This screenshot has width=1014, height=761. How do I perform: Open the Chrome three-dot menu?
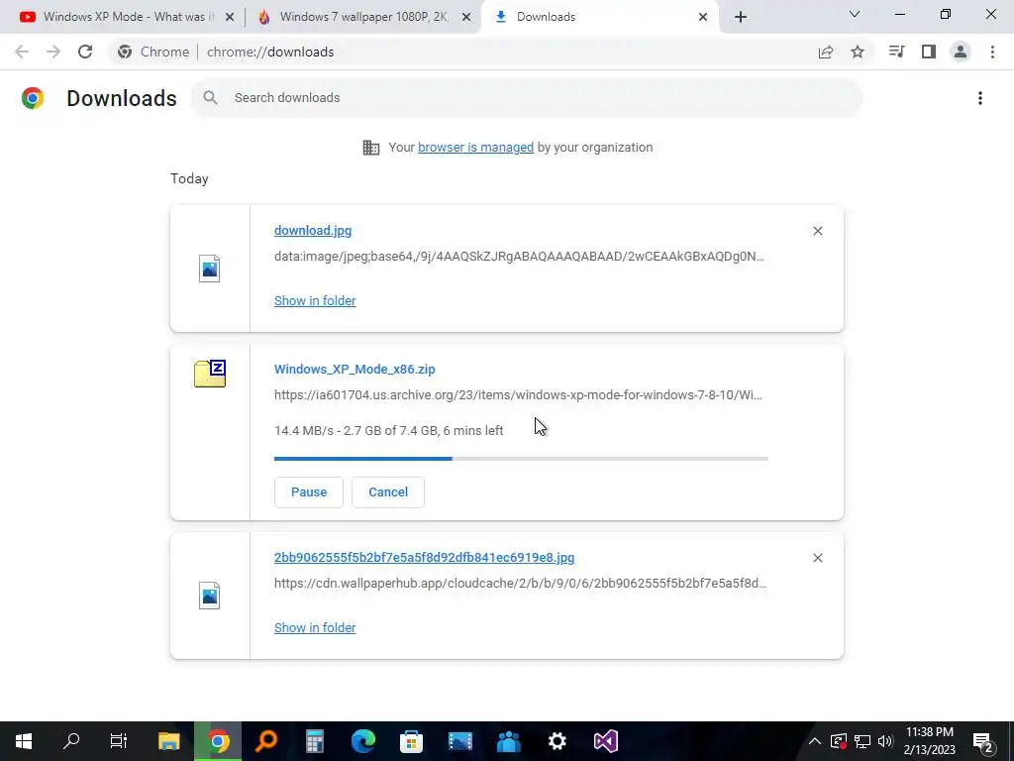[x=992, y=52]
